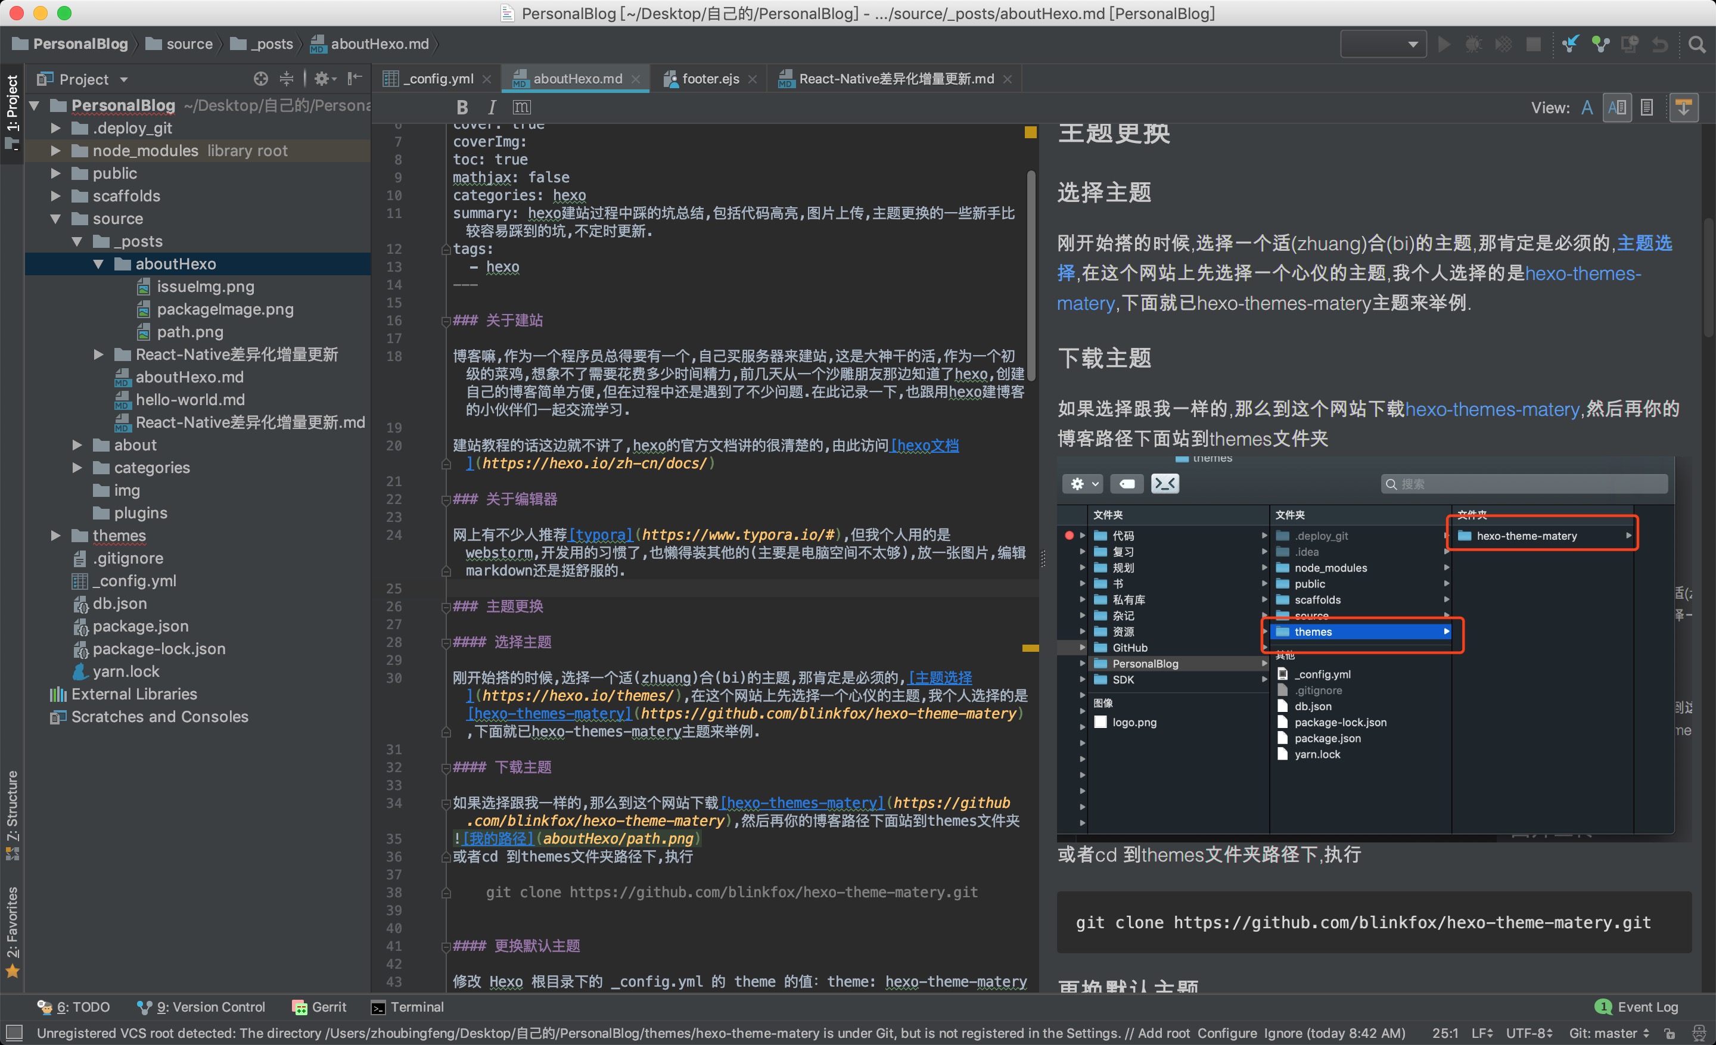Expand the public folder
The width and height of the screenshot is (1716, 1045).
pos(56,173)
